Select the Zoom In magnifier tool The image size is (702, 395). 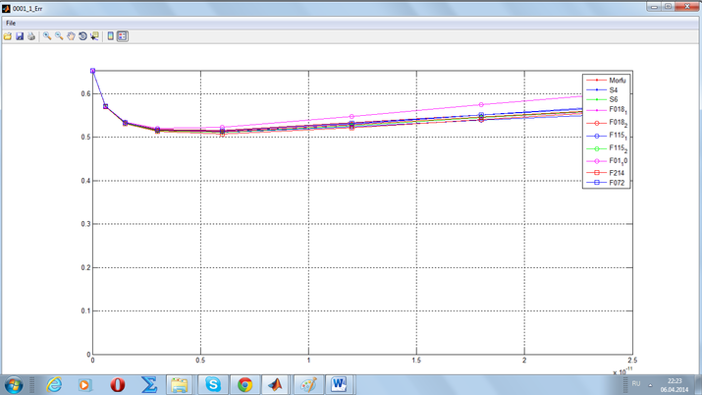coord(47,36)
